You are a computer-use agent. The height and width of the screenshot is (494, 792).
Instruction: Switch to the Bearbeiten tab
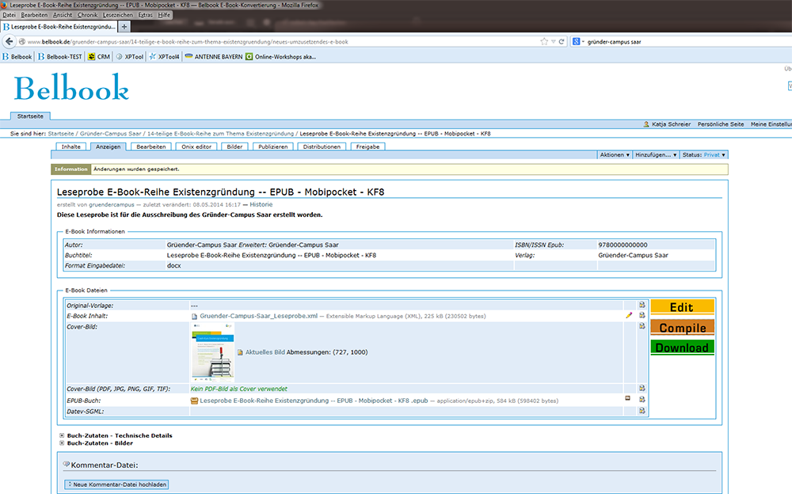151,146
